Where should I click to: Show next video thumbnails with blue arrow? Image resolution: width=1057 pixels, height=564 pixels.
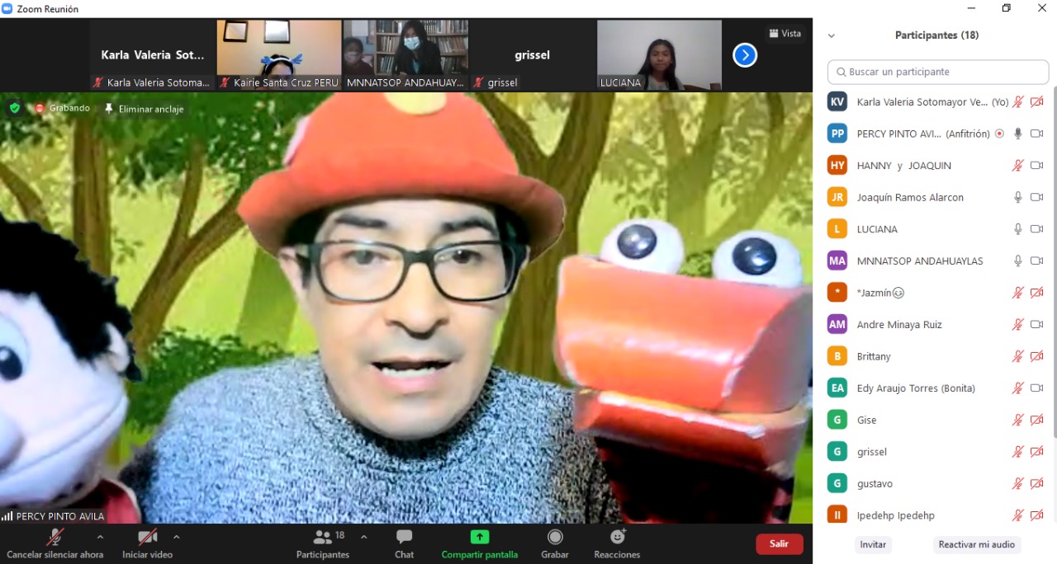745,55
